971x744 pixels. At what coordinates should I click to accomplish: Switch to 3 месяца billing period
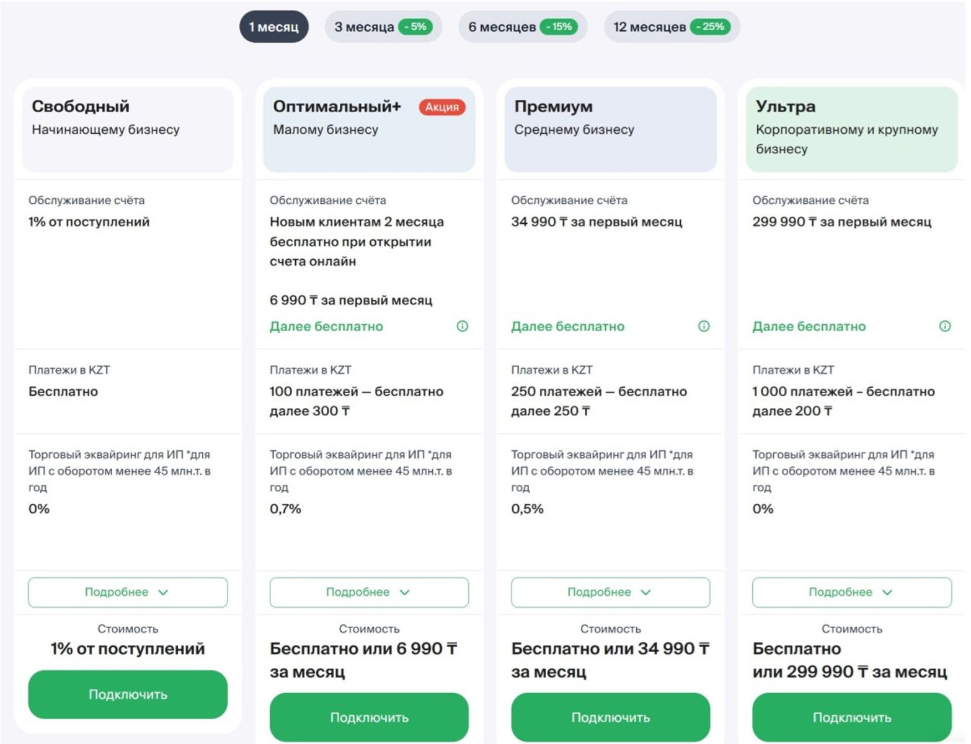tap(364, 27)
